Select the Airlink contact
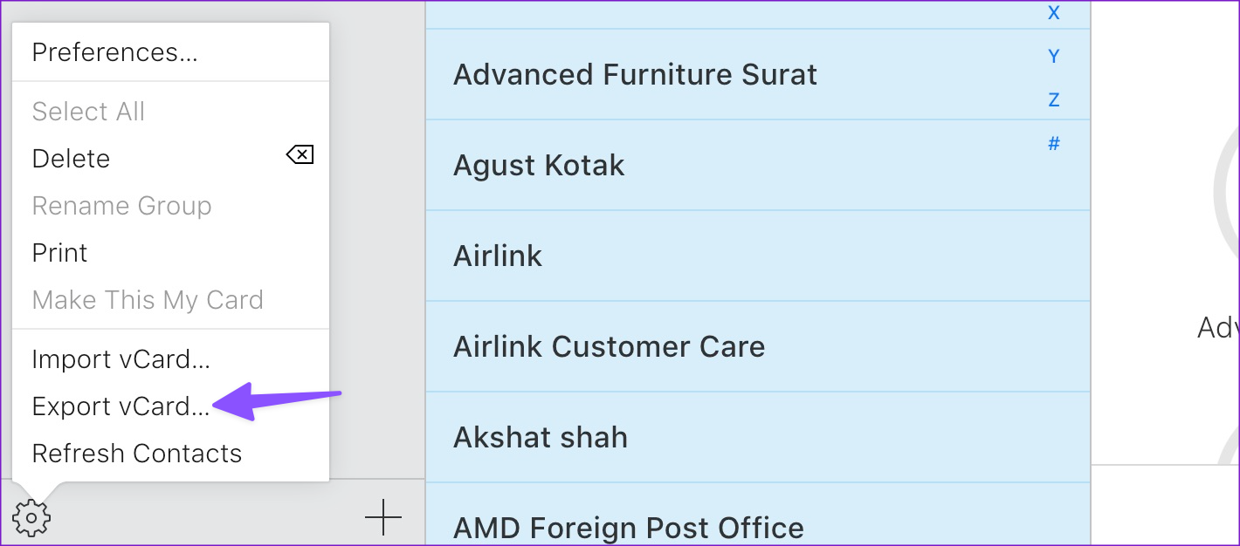Viewport: 1240px width, 546px height. click(498, 256)
